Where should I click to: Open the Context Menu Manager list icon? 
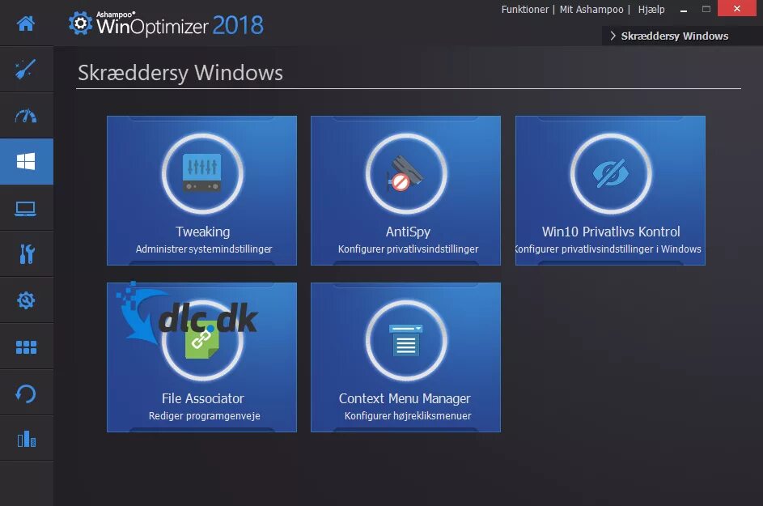(x=406, y=340)
